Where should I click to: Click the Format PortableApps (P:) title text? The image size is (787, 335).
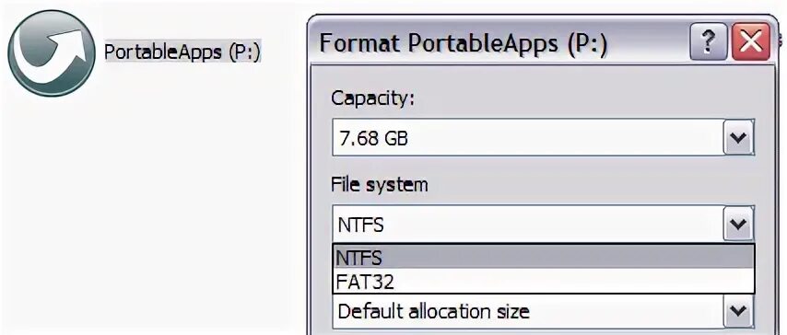pyautogui.click(x=463, y=43)
